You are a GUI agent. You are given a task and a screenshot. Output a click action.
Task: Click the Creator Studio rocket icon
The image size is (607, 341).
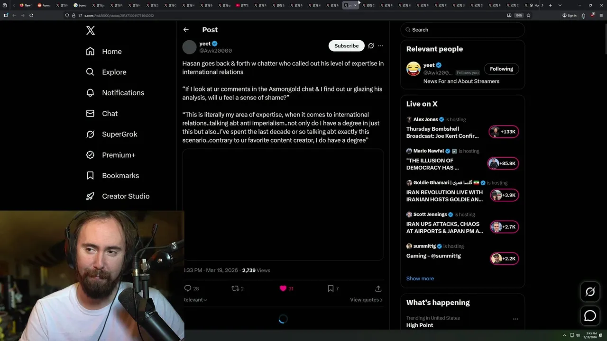coord(90,196)
